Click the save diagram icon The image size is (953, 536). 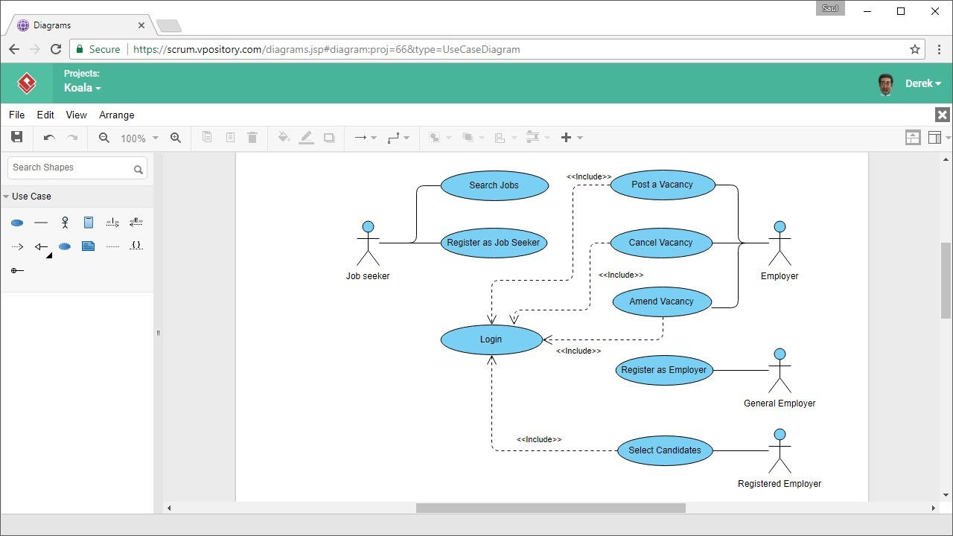pyautogui.click(x=16, y=137)
